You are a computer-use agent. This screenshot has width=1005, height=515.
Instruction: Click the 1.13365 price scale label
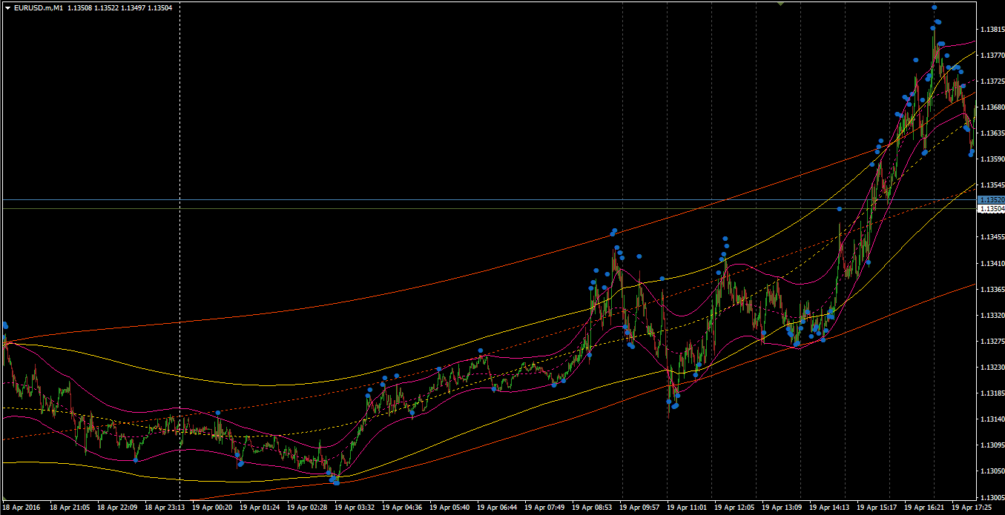click(x=992, y=290)
